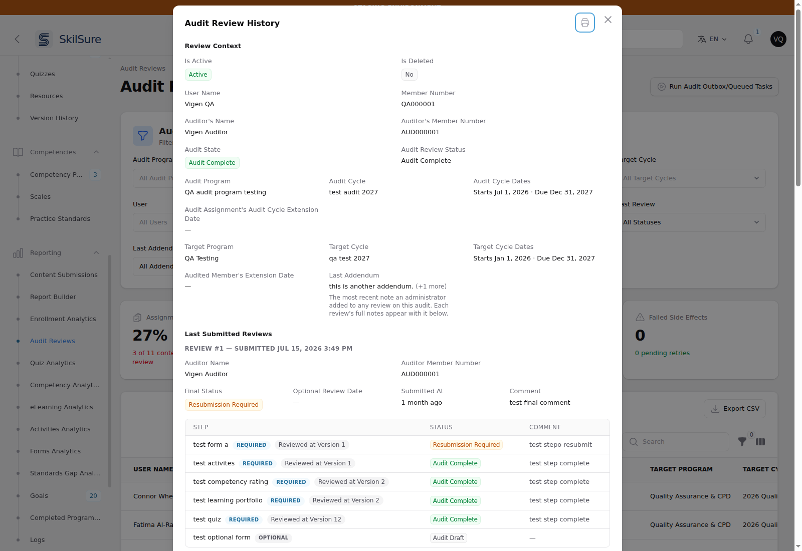Viewport: 802px width, 551px height.
Task: Click the audit filter funnel icon
Action: (143, 136)
